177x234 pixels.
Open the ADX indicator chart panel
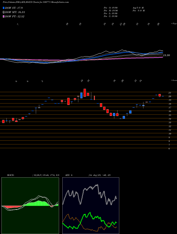[91, 206]
